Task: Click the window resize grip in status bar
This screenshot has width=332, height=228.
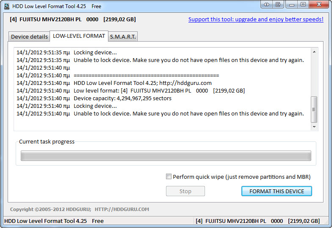Action: pos(326,222)
